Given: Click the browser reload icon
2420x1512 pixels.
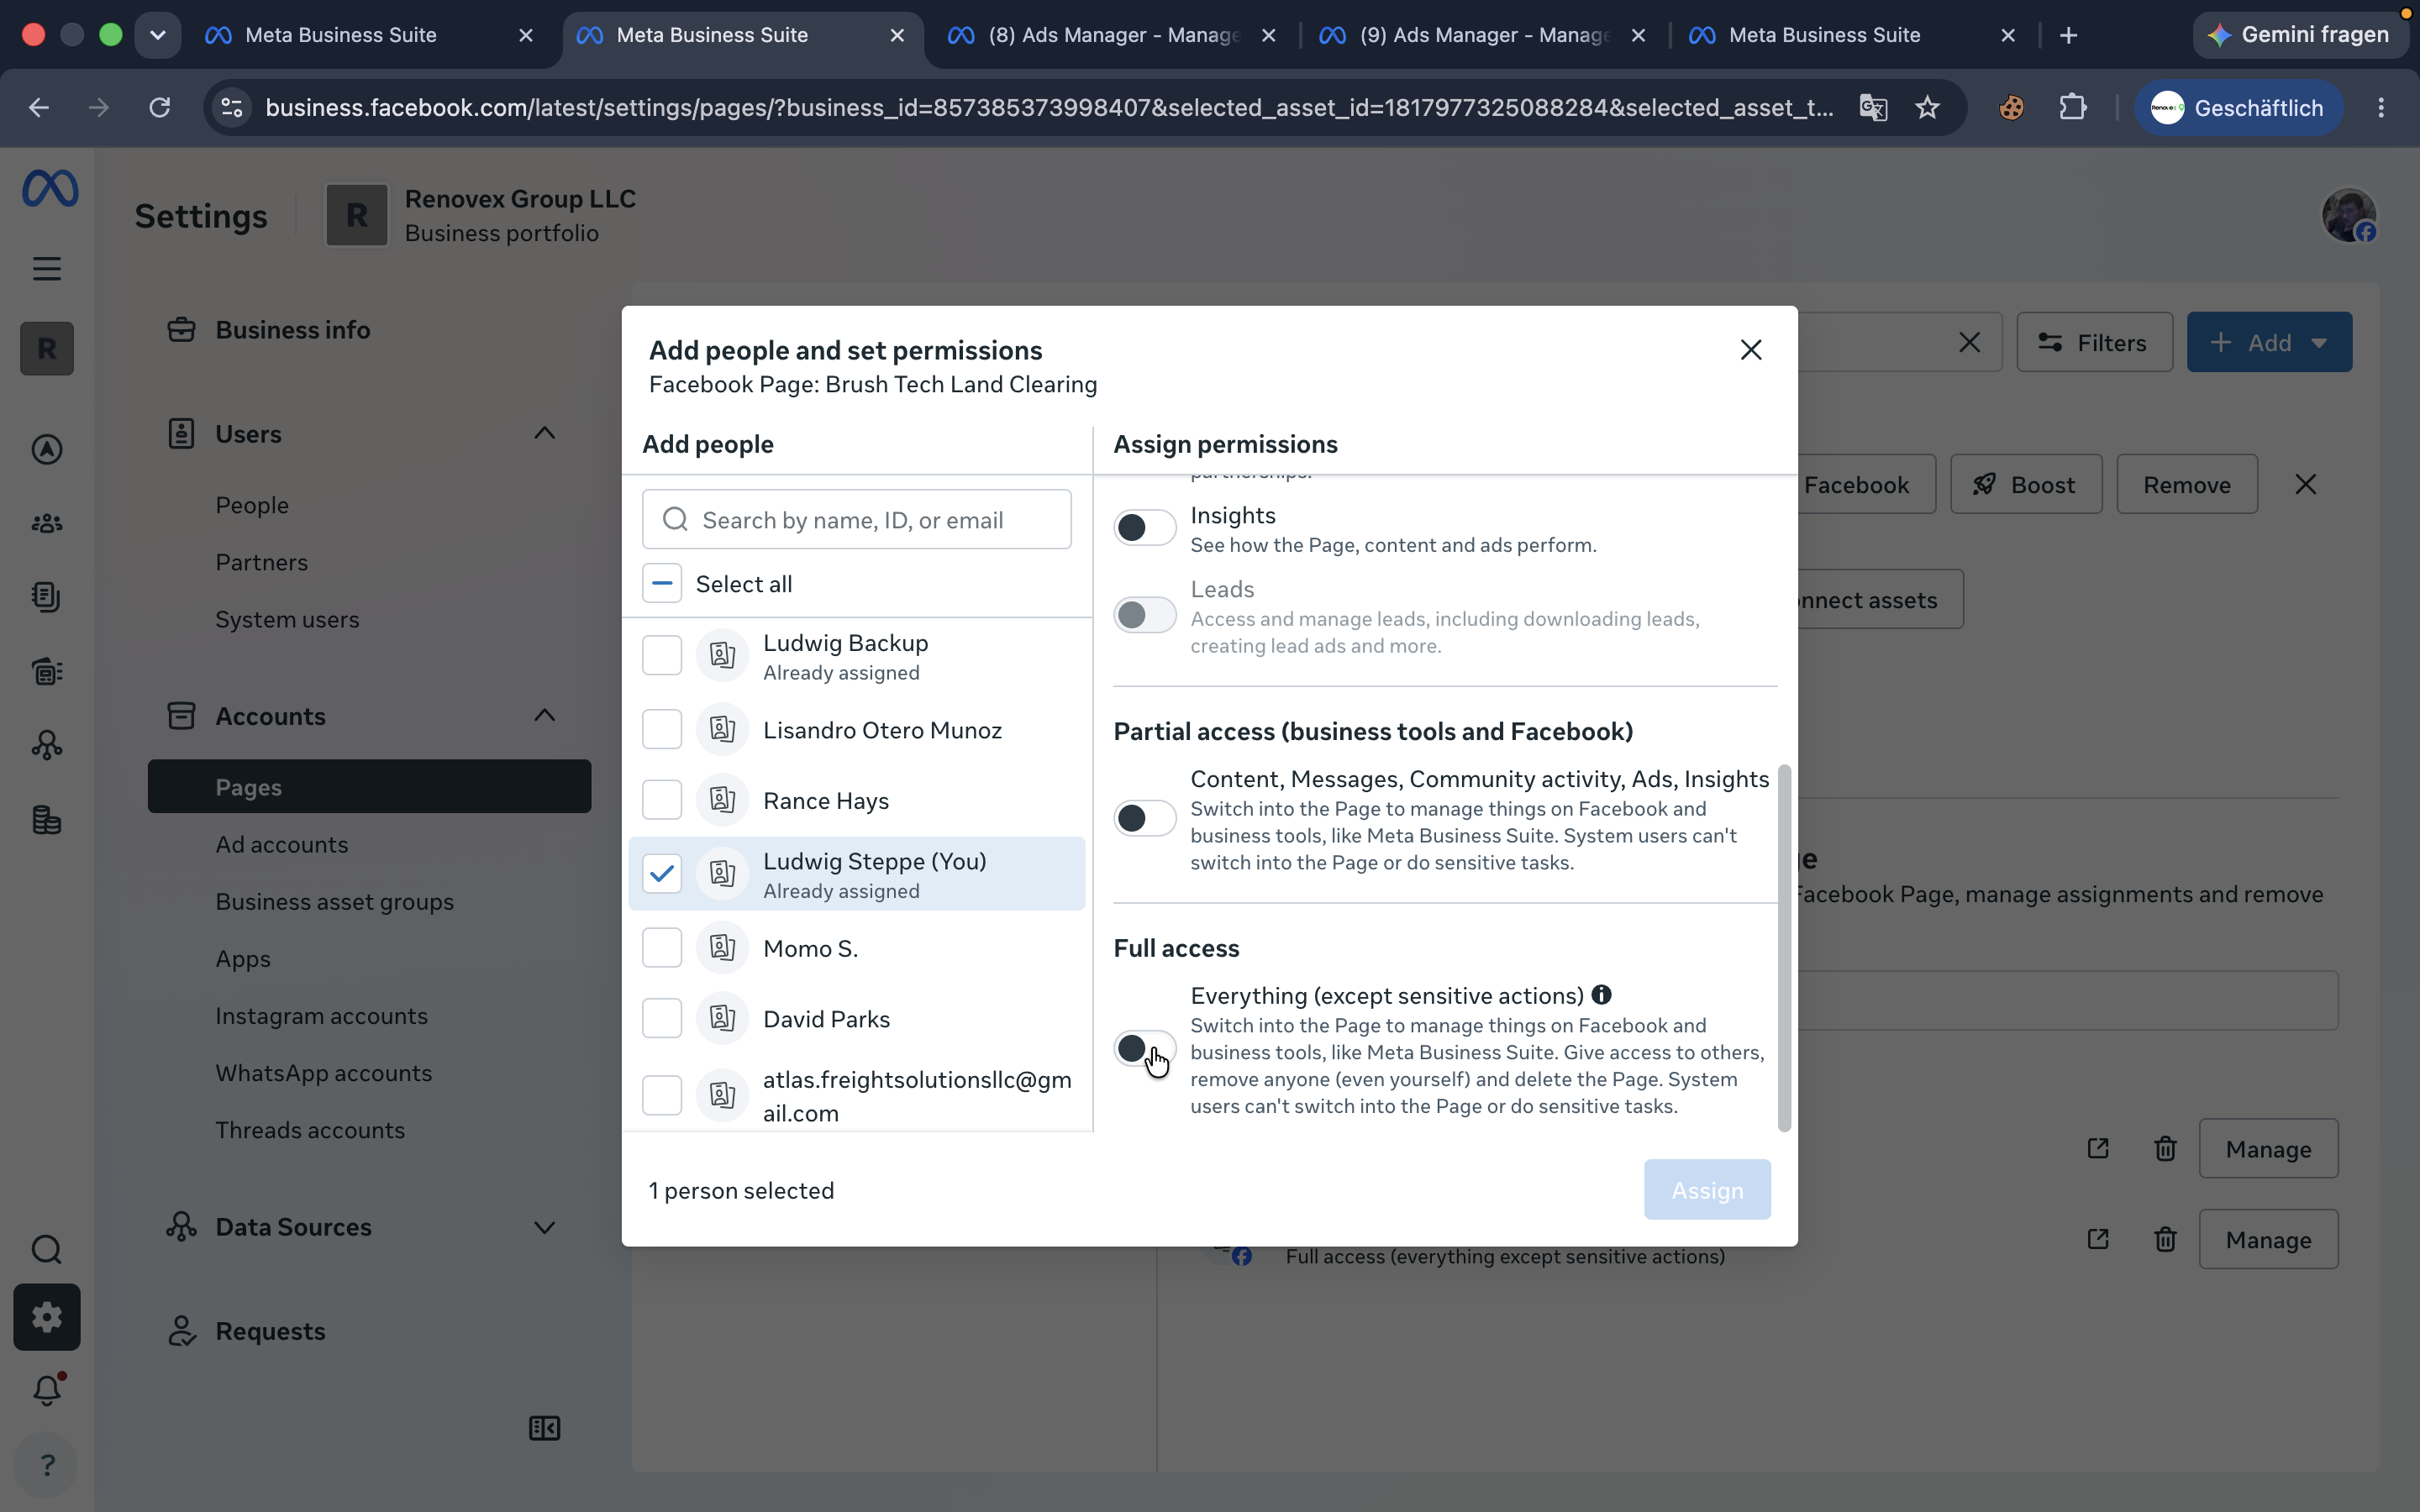Looking at the screenshot, I should coord(160,107).
